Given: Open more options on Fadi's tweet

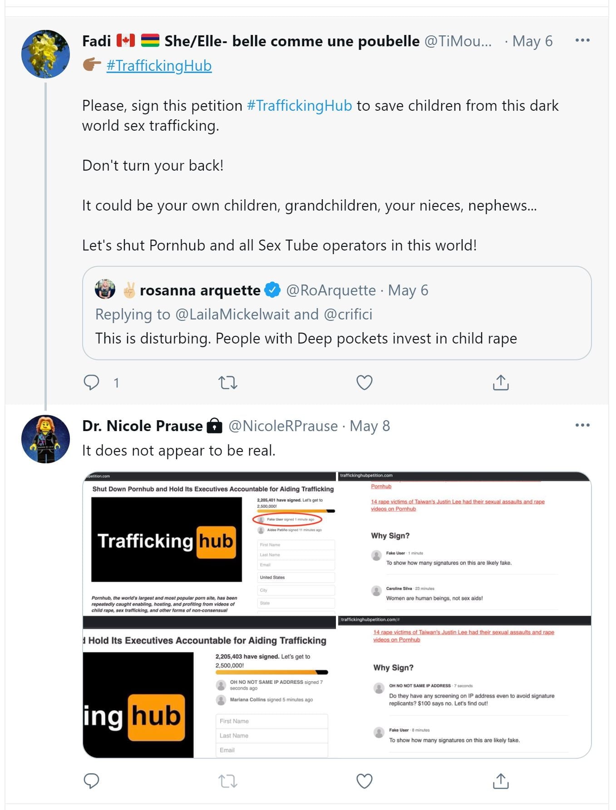Looking at the screenshot, I should 582,40.
